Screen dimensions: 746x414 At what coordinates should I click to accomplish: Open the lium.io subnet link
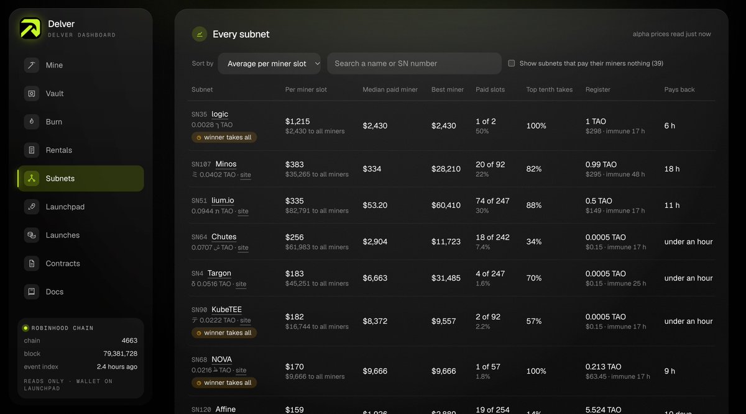click(x=223, y=200)
